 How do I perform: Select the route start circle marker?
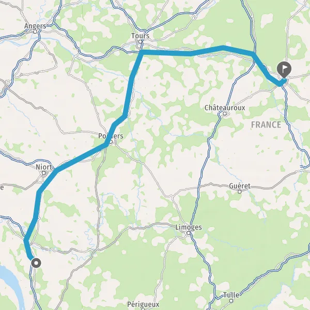click(36, 263)
